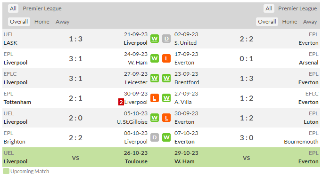The image size is (322, 176).
Task: Click the red card 2 badge beside Liverpool
Action: pos(121,102)
